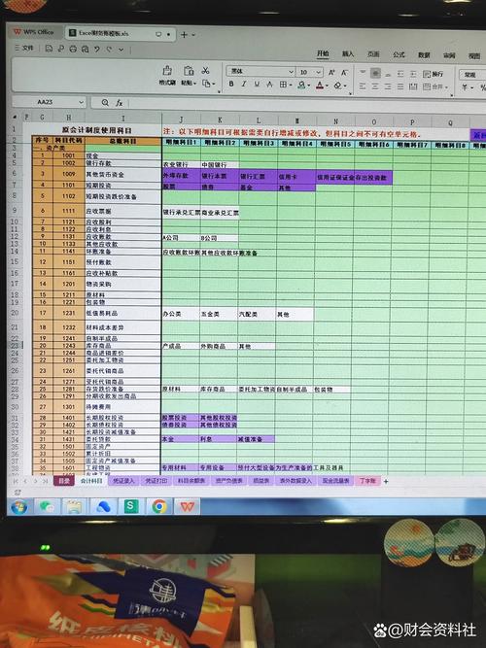This screenshot has width=486, height=648.
Task: Decrease font size with A- icon
Action: pos(344,72)
